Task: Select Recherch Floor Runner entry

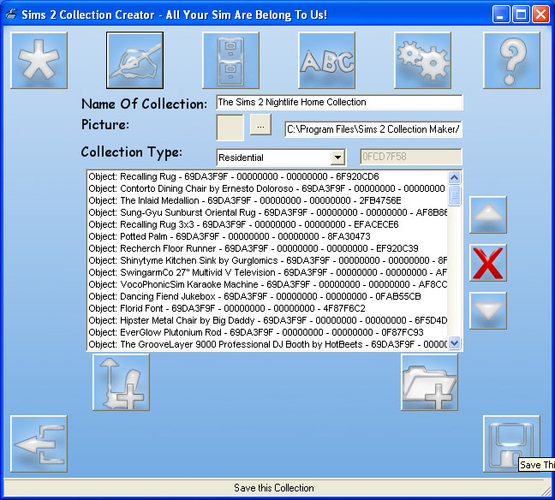Action: coord(267,248)
